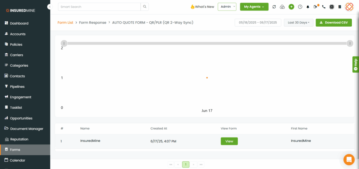Image resolution: width=359 pixels, height=169 pixels.
Task: Download CSV of form responses
Action: [334, 23]
